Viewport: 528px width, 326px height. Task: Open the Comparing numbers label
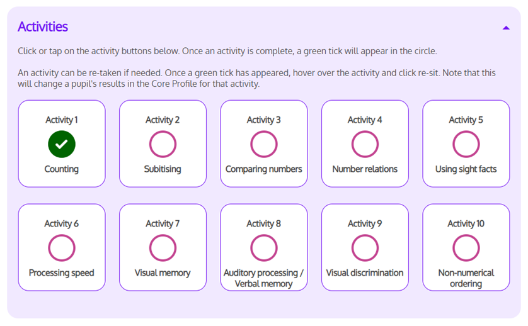point(264,169)
